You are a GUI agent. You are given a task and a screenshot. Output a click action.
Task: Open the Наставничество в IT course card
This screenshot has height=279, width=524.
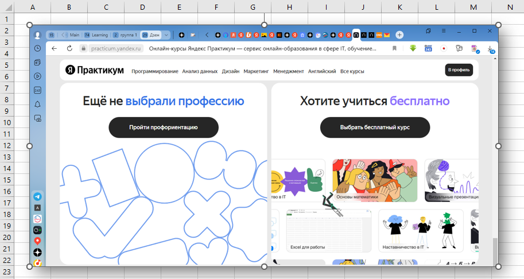point(421,231)
